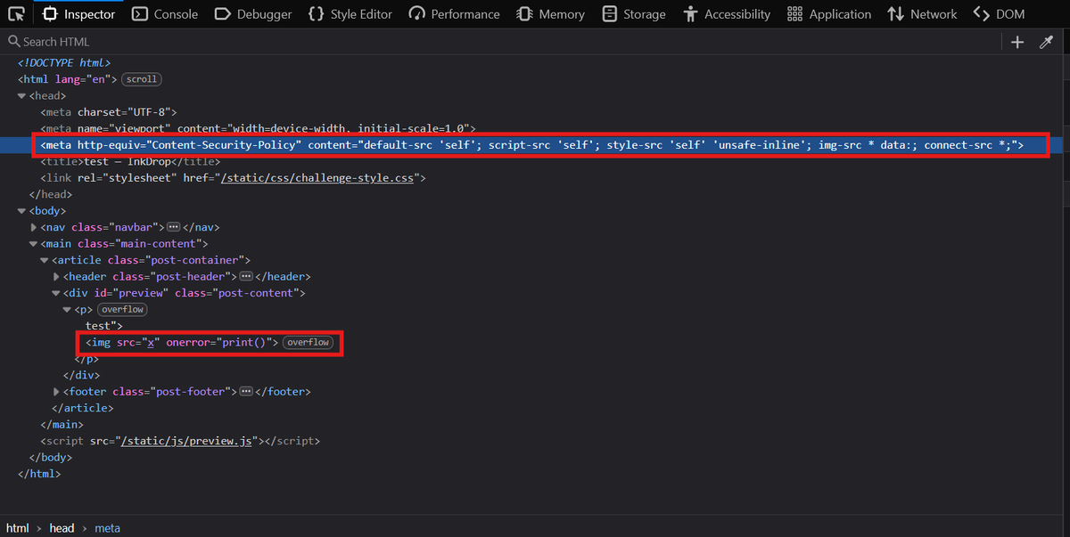
Task: Select the closing </article> tag line
Action: (x=82, y=408)
